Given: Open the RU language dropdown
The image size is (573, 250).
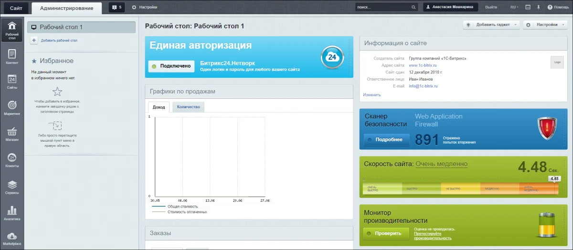Looking at the screenshot, I should [515, 7].
